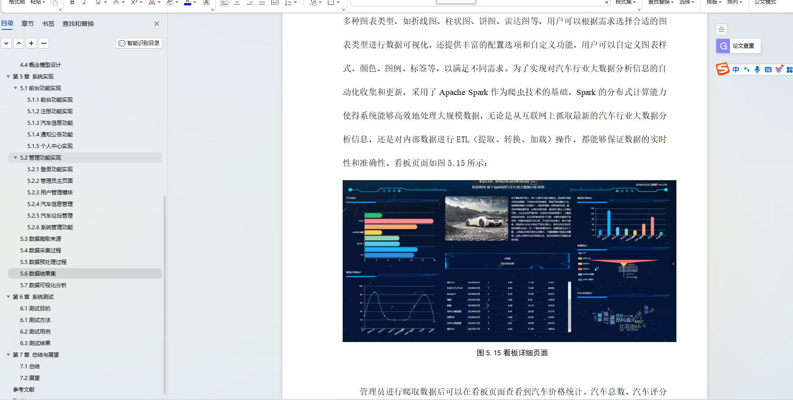Click the expand-all down chevron in outline

[6, 43]
